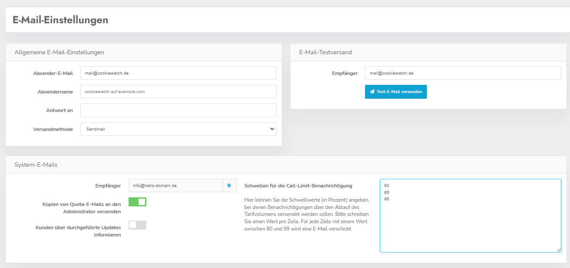This screenshot has height=268, width=570.
Task: Click the System-E-Mails panel header
Action: click(x=36, y=165)
